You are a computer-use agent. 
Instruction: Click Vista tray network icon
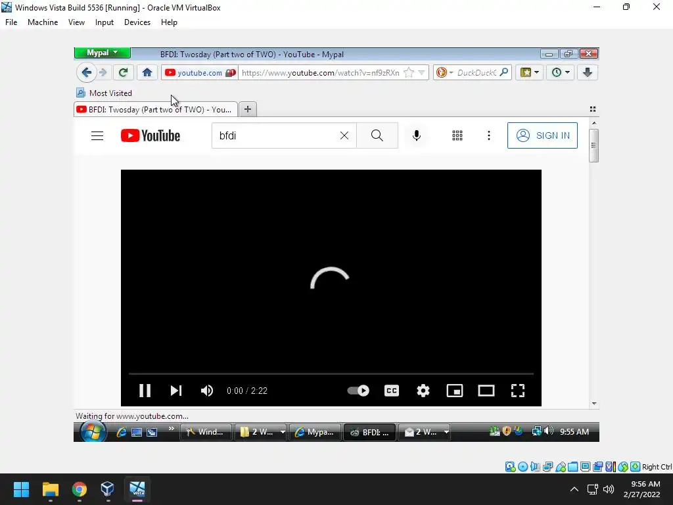click(536, 431)
